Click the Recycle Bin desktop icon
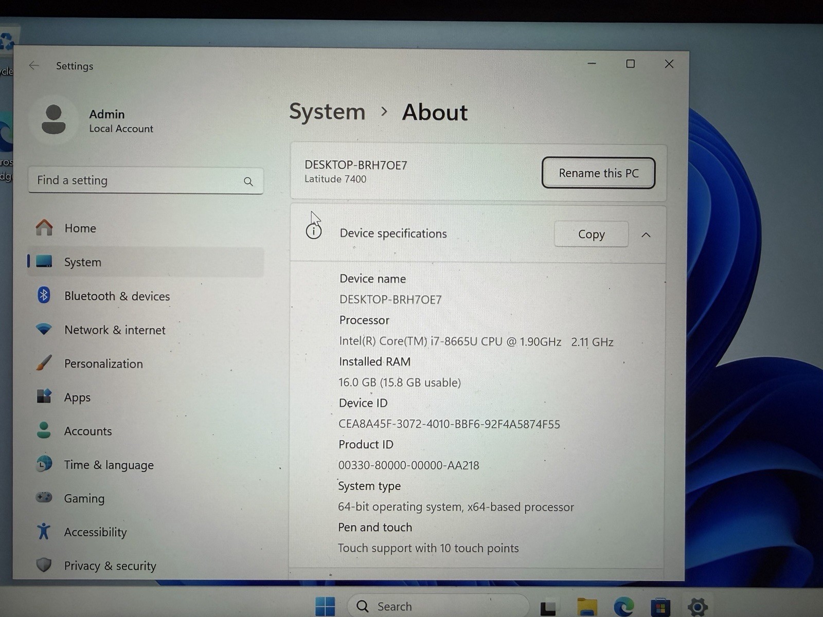The width and height of the screenshot is (823, 617). click(x=7, y=42)
